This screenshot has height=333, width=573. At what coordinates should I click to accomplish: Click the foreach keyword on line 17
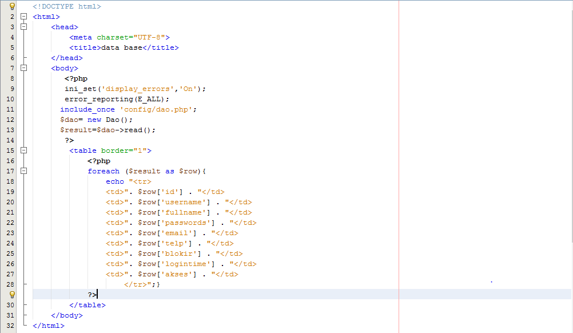click(x=104, y=171)
